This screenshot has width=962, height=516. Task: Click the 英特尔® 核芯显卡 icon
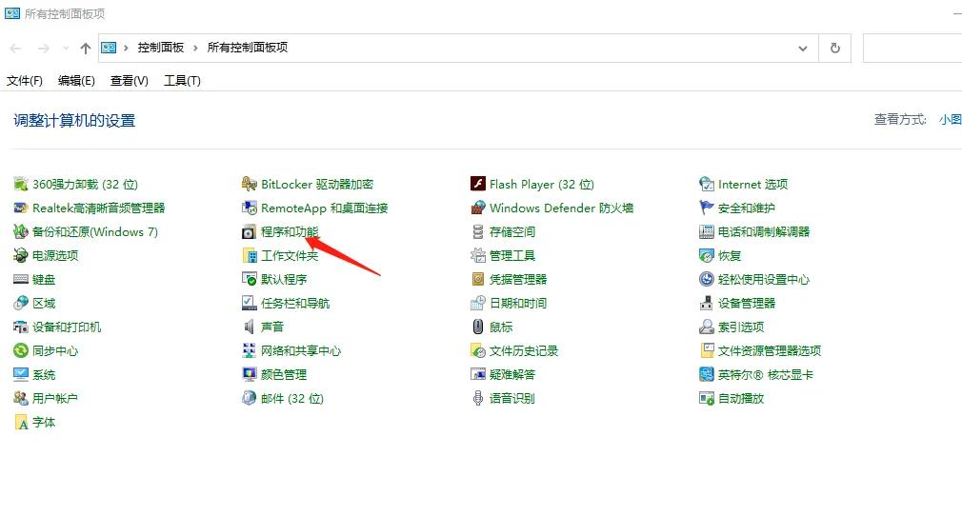(707, 374)
